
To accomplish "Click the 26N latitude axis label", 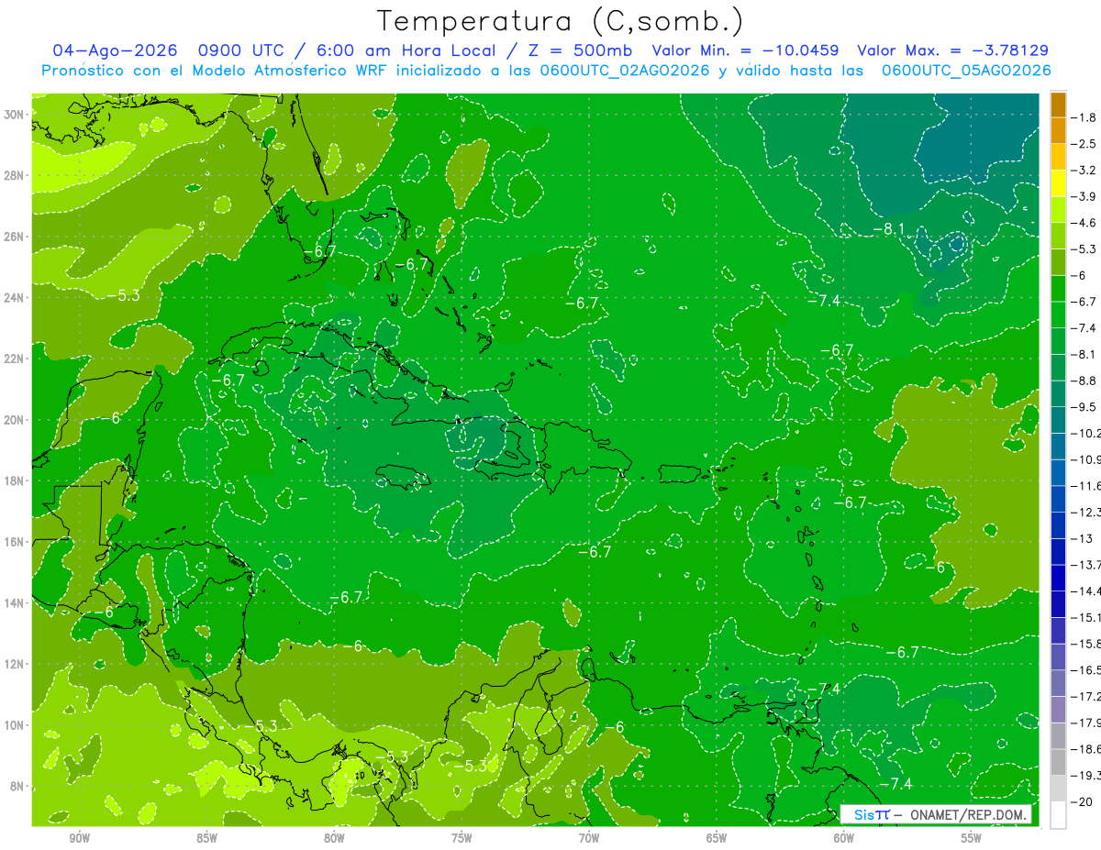I will (15, 237).
